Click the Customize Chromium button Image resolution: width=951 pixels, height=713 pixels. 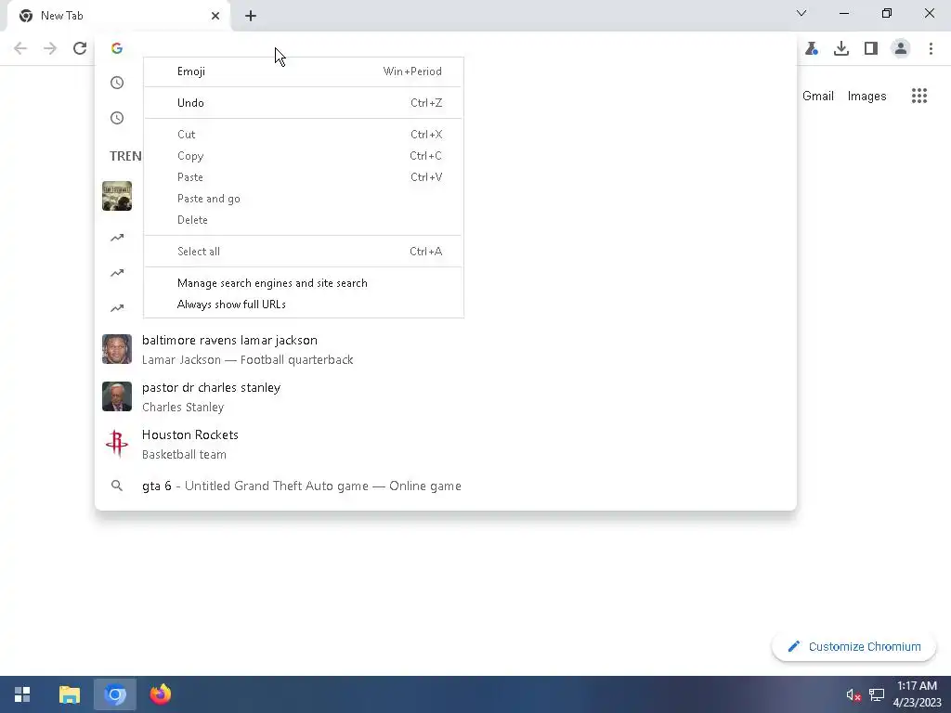(x=853, y=646)
